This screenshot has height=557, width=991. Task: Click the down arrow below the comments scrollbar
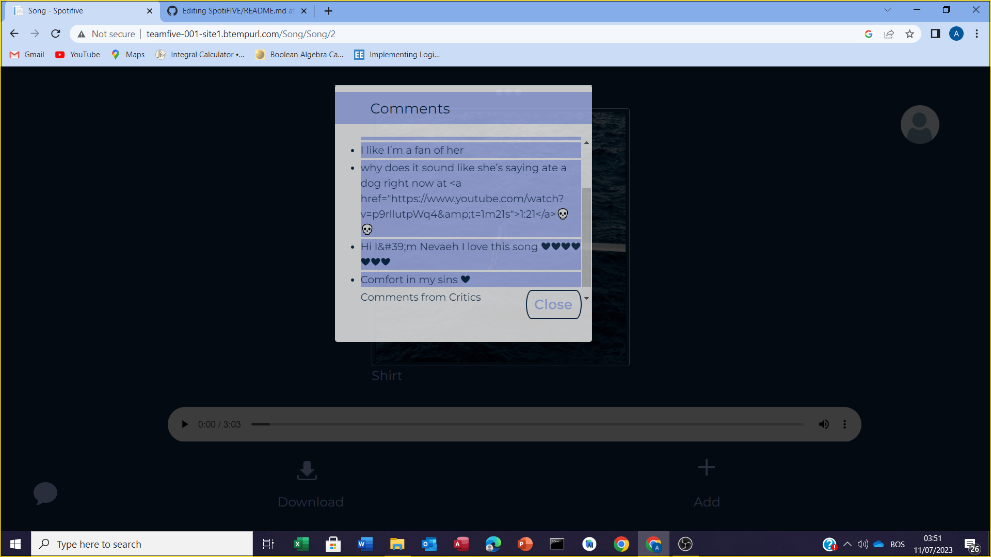[x=586, y=298]
